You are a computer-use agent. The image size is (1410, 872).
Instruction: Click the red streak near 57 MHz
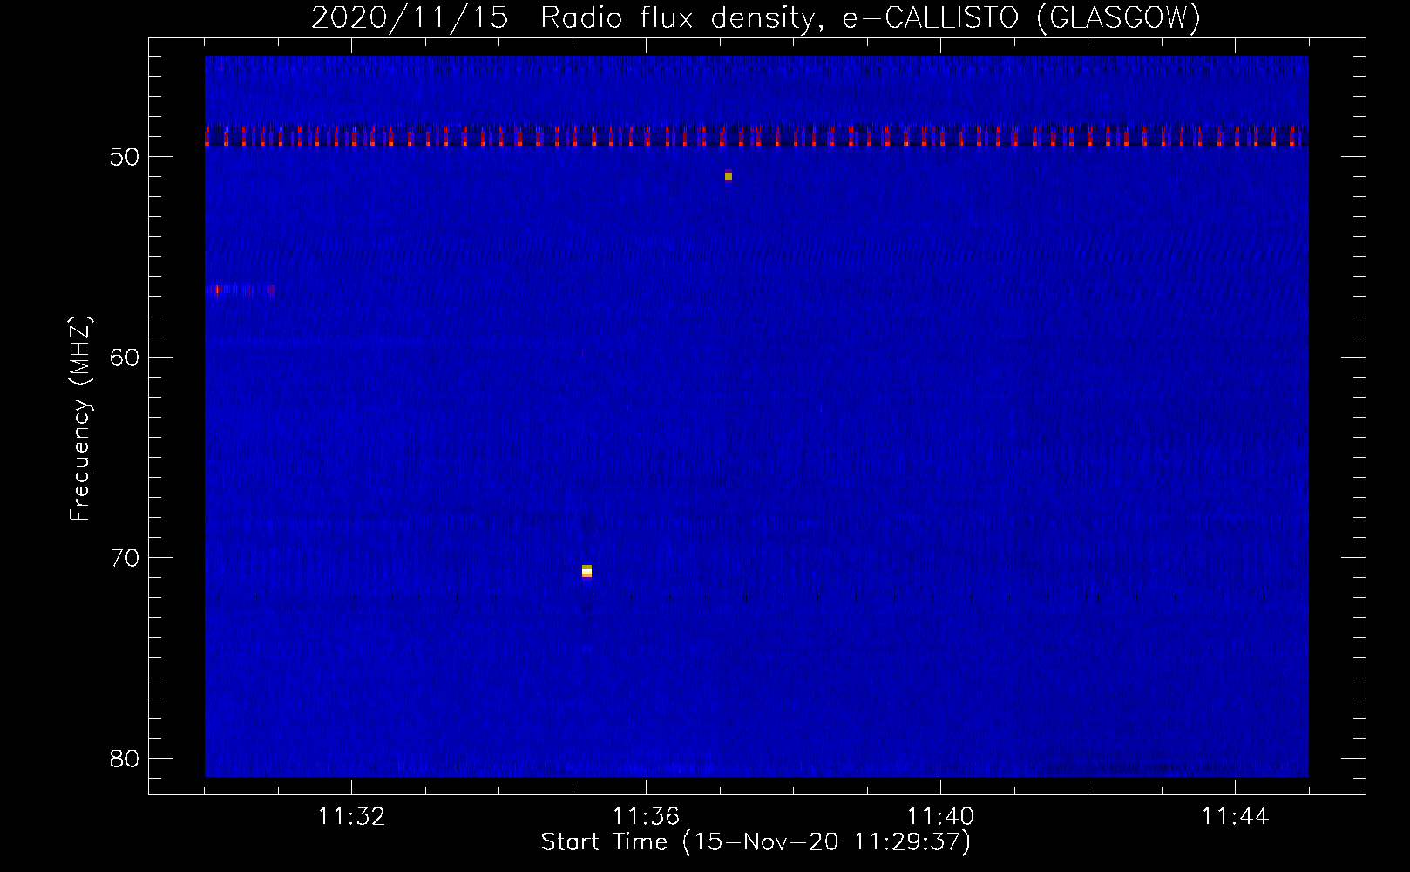[x=244, y=290]
